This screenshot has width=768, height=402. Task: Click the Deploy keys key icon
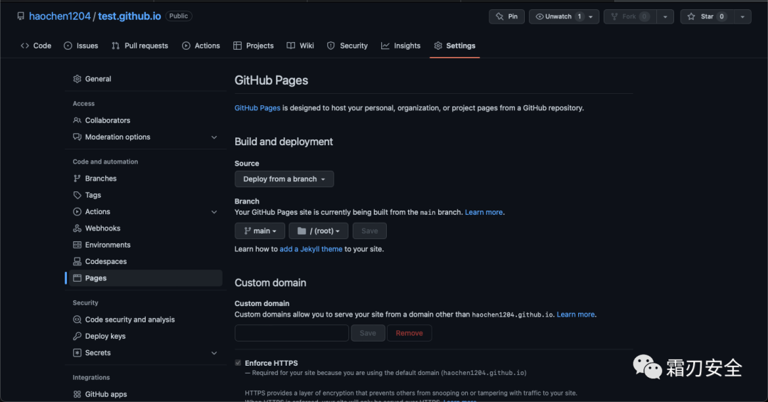pos(77,337)
